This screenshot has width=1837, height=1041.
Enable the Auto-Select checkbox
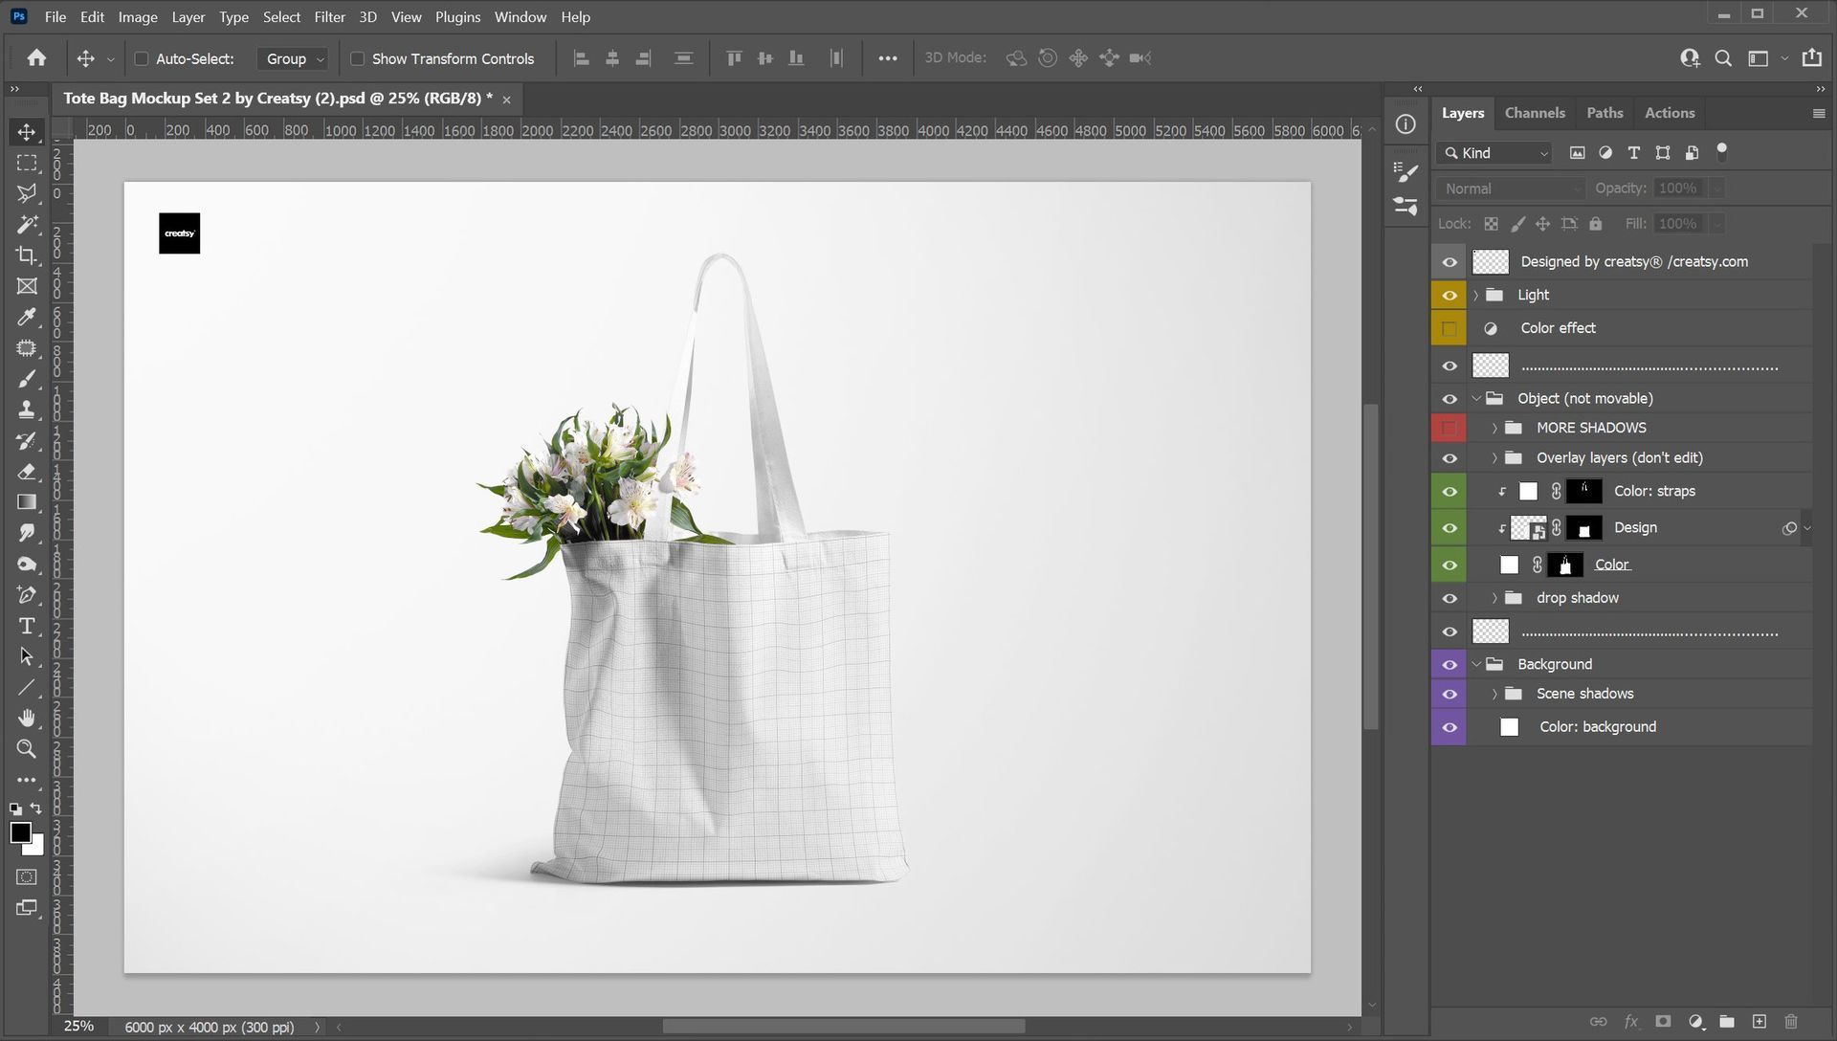(x=141, y=58)
